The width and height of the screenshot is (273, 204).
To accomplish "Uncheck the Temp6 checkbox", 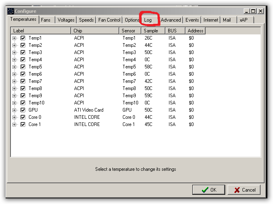I will (23, 74).
